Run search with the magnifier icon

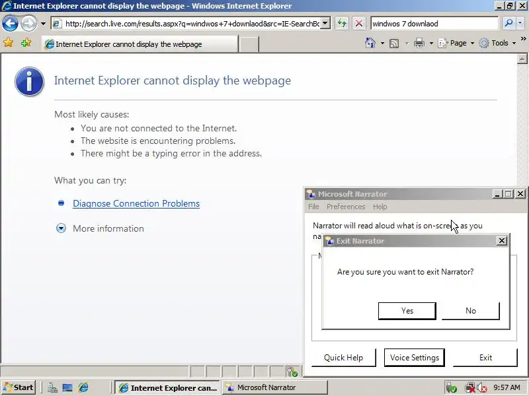[x=509, y=24]
